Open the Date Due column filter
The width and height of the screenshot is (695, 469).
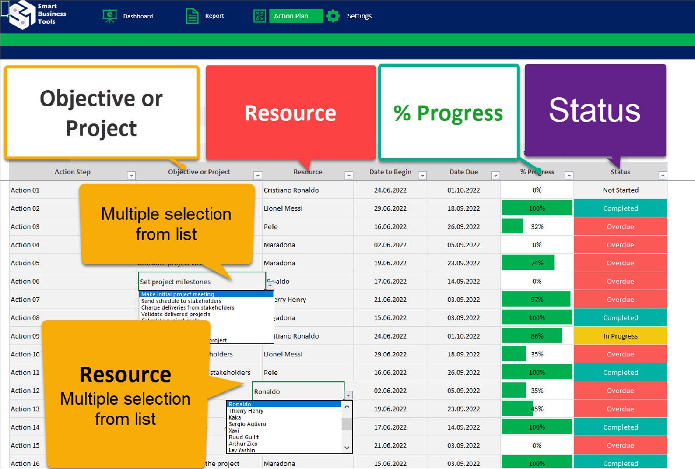point(496,176)
